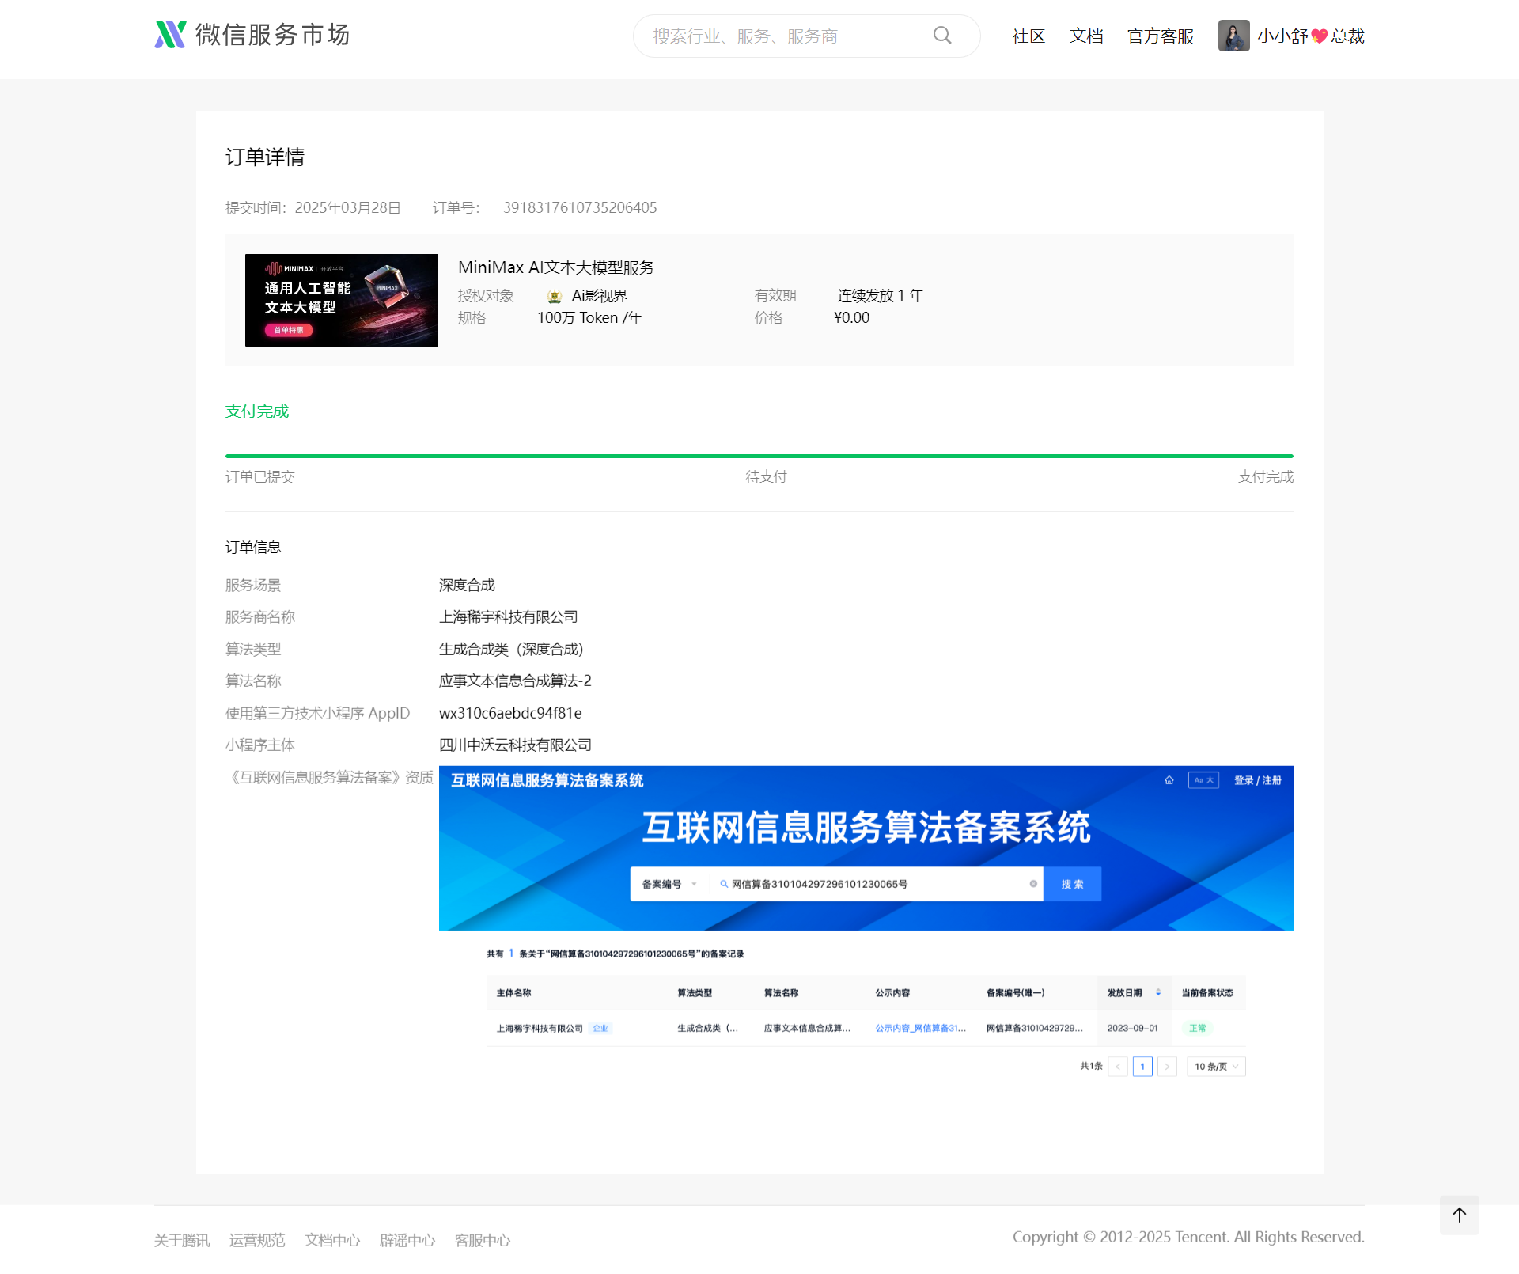Select the ¥0.00 price value
The width and height of the screenshot is (1519, 1274).
point(851,318)
